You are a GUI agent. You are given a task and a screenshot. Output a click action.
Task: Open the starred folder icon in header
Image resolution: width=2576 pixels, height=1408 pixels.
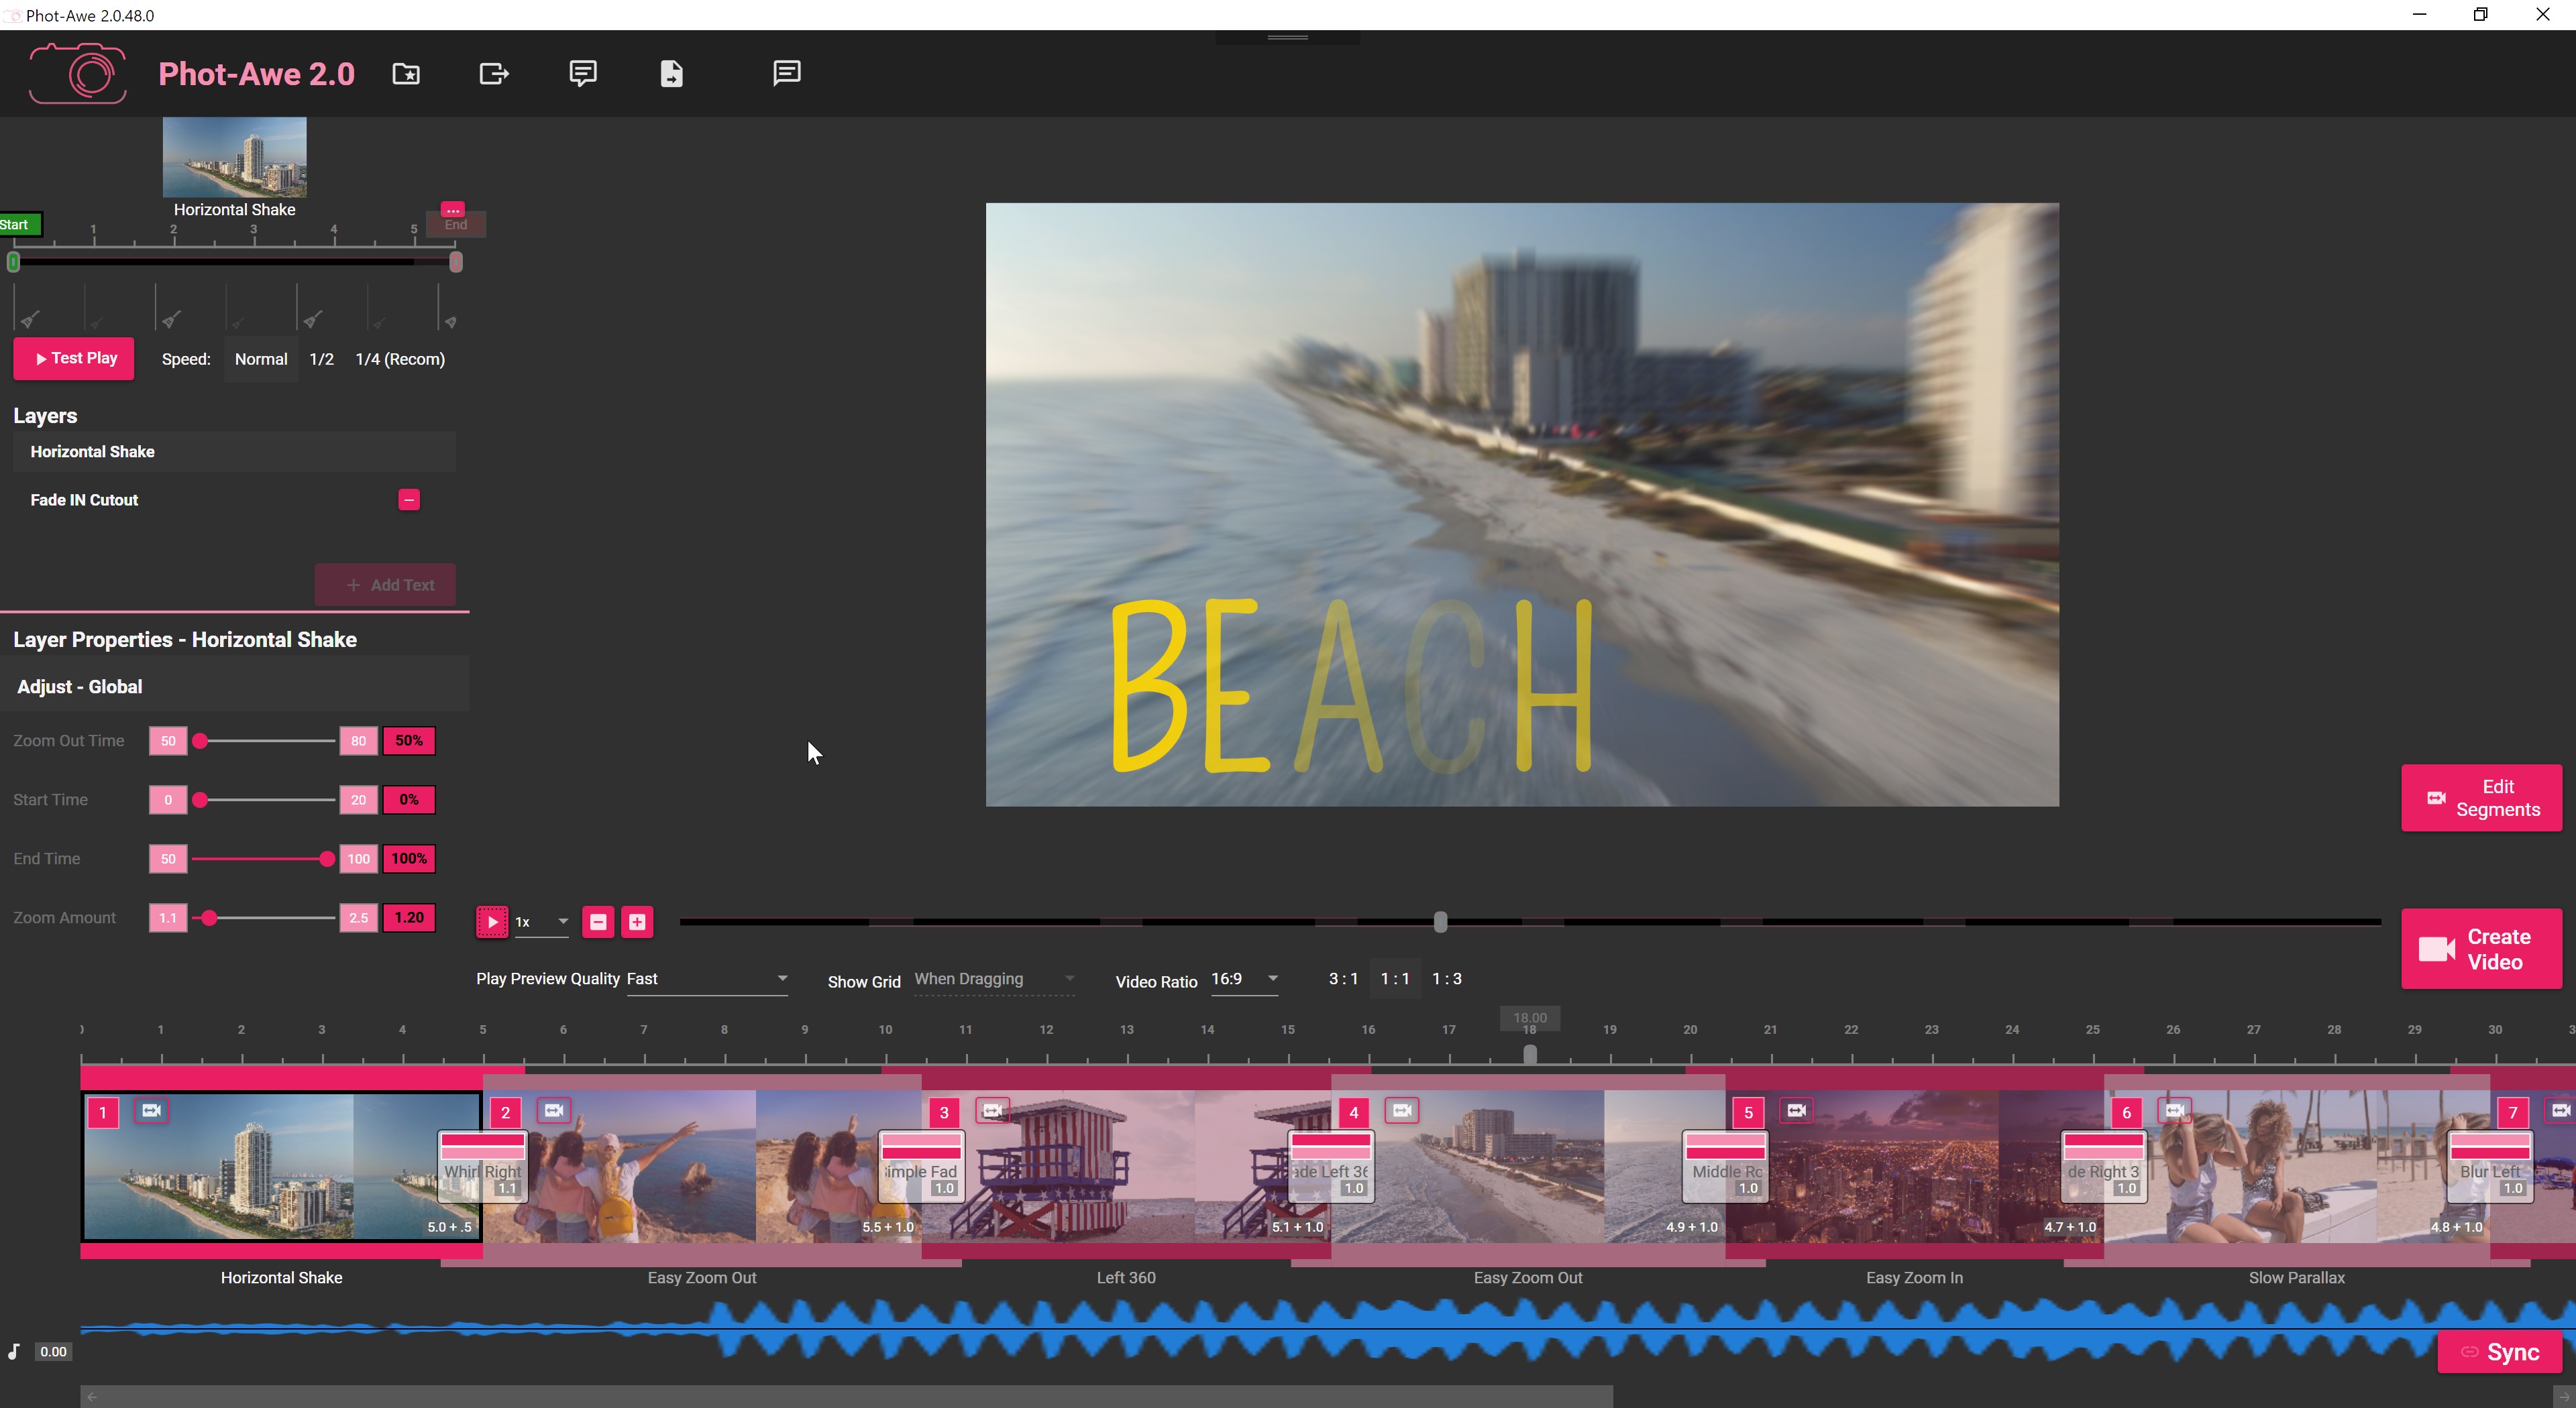click(406, 74)
